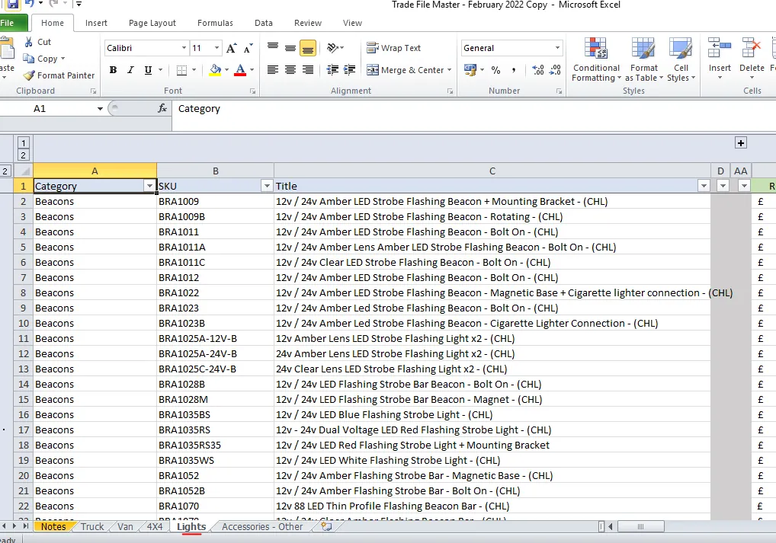
Task: Click the Increase Font Size icon
Action: coord(231,48)
